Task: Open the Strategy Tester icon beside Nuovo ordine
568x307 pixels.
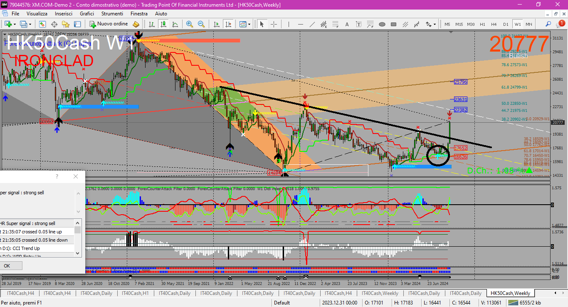Action: point(136,24)
